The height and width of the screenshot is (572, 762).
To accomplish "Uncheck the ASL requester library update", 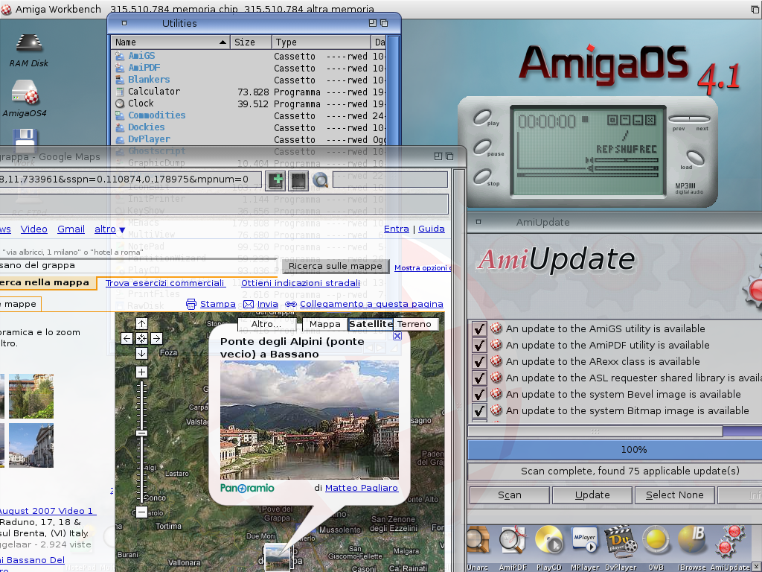I will coord(479,378).
